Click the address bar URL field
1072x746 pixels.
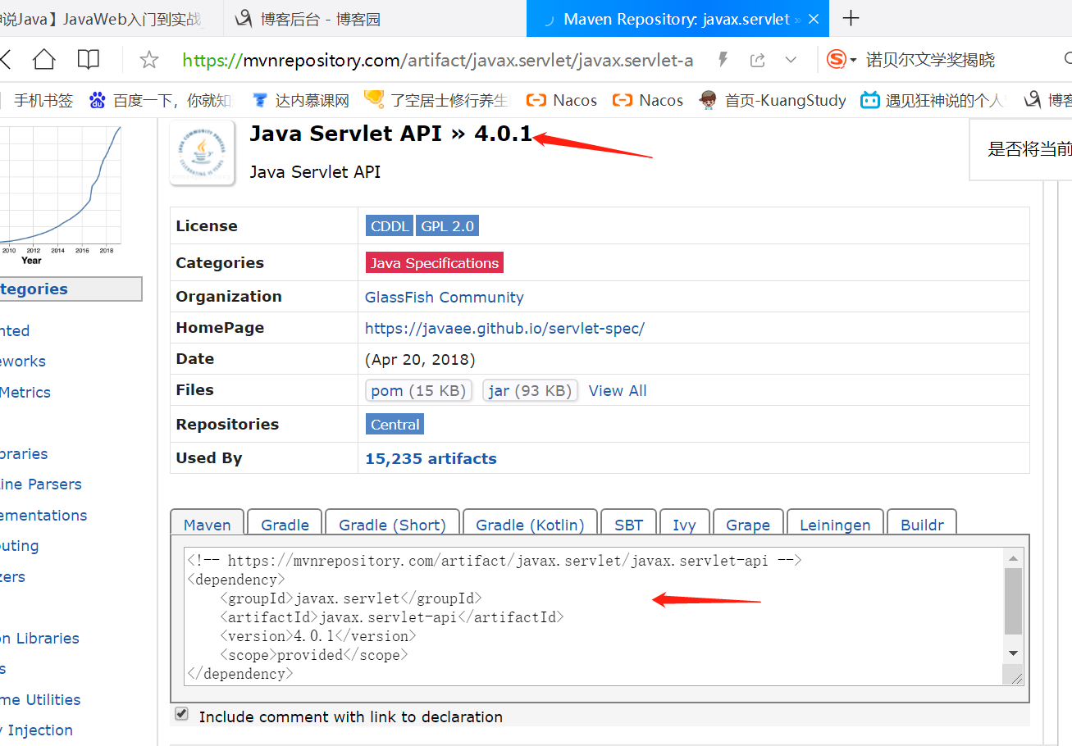(x=437, y=60)
